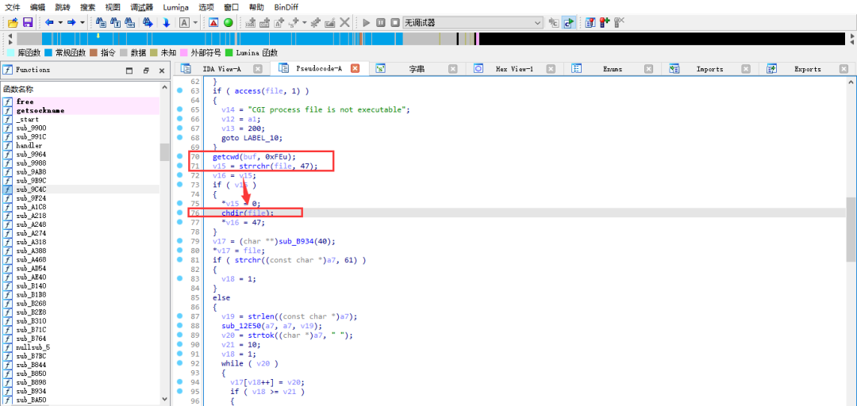Save the database with the floppy icon
The height and width of the screenshot is (406, 857).
(27, 22)
